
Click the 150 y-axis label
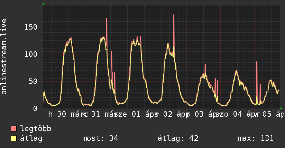[31, 27]
